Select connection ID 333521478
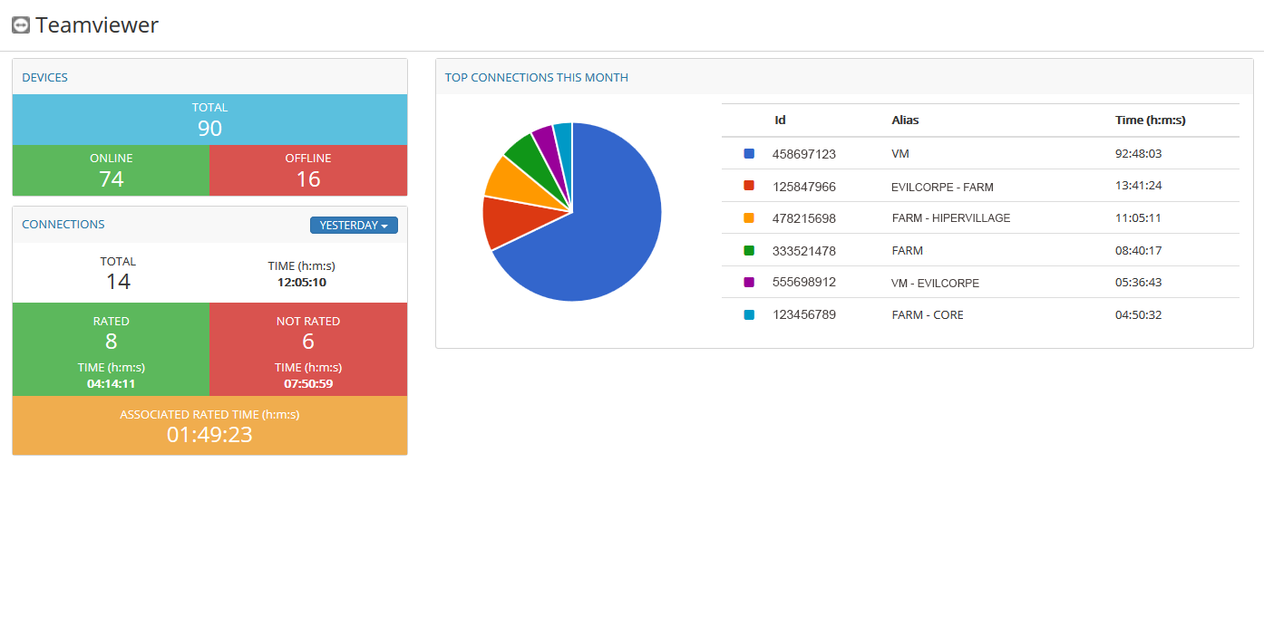Screen dimensions: 1264x617 pos(804,251)
